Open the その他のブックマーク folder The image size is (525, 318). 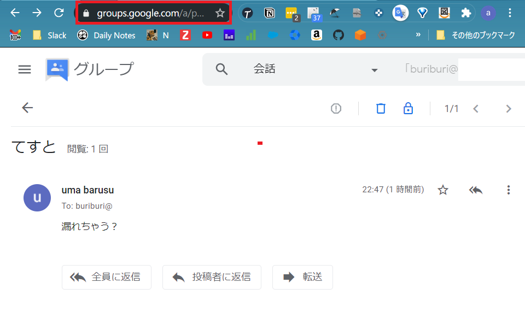[x=476, y=35]
